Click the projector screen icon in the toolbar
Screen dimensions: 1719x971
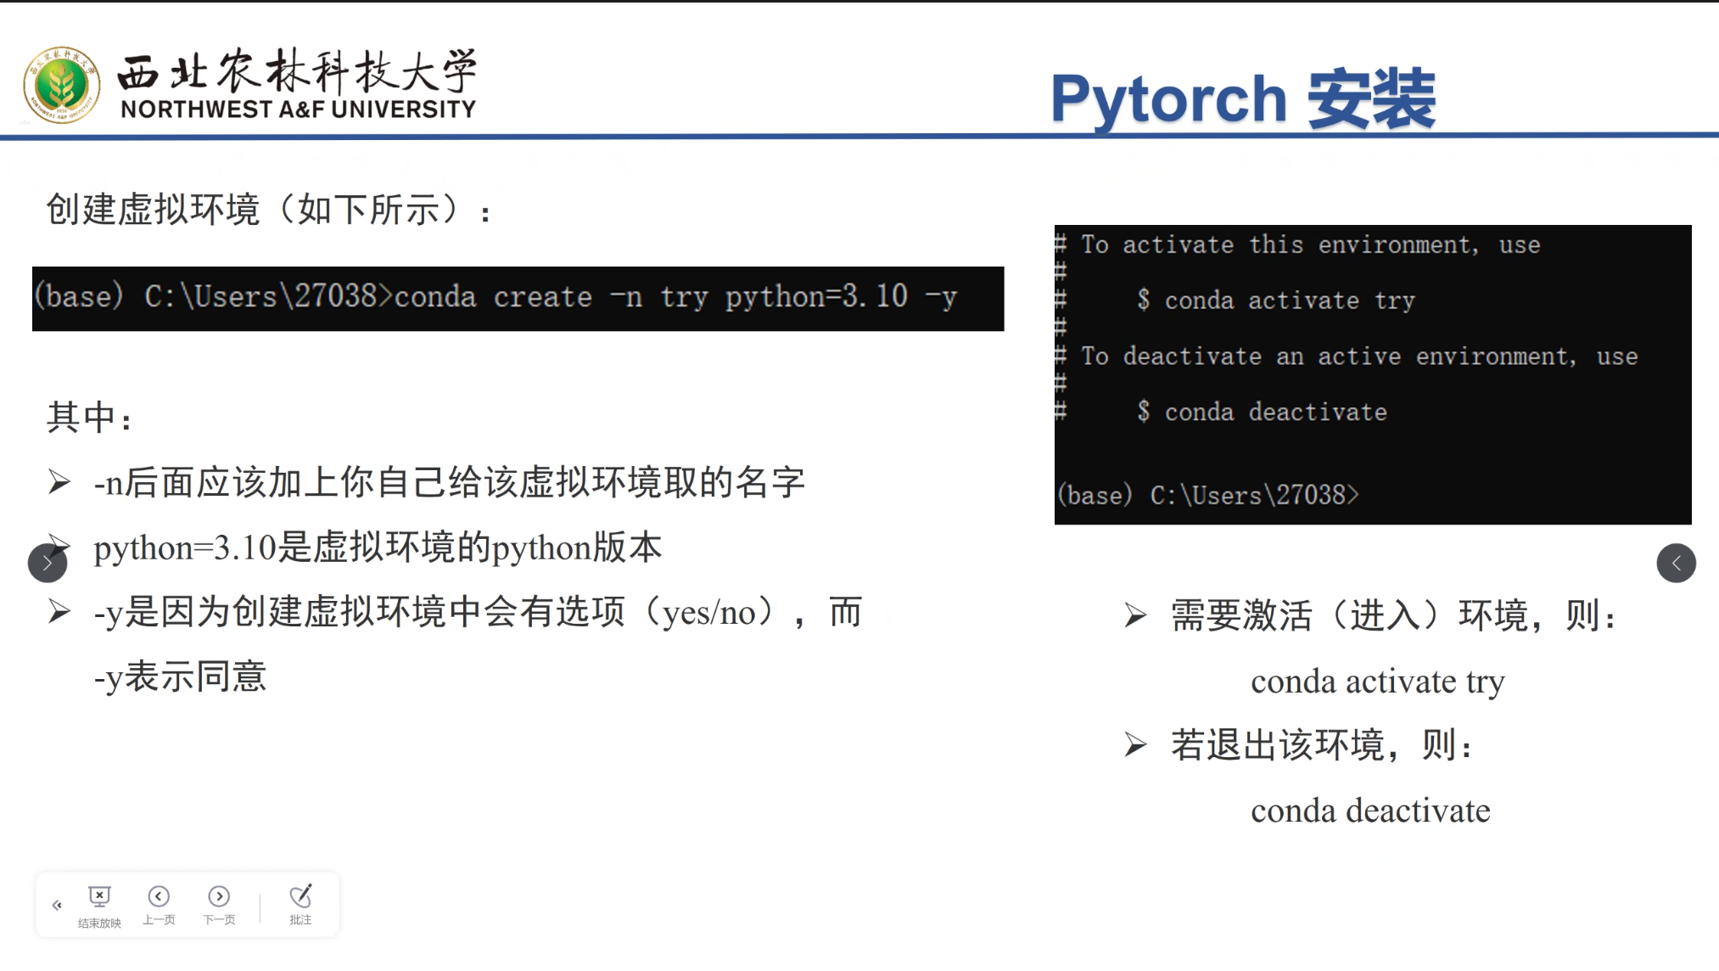(x=99, y=895)
